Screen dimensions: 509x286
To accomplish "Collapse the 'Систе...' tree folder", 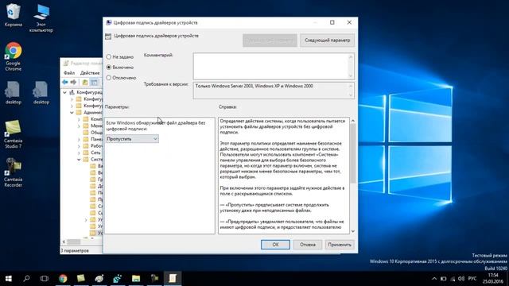I will [x=79, y=159].
